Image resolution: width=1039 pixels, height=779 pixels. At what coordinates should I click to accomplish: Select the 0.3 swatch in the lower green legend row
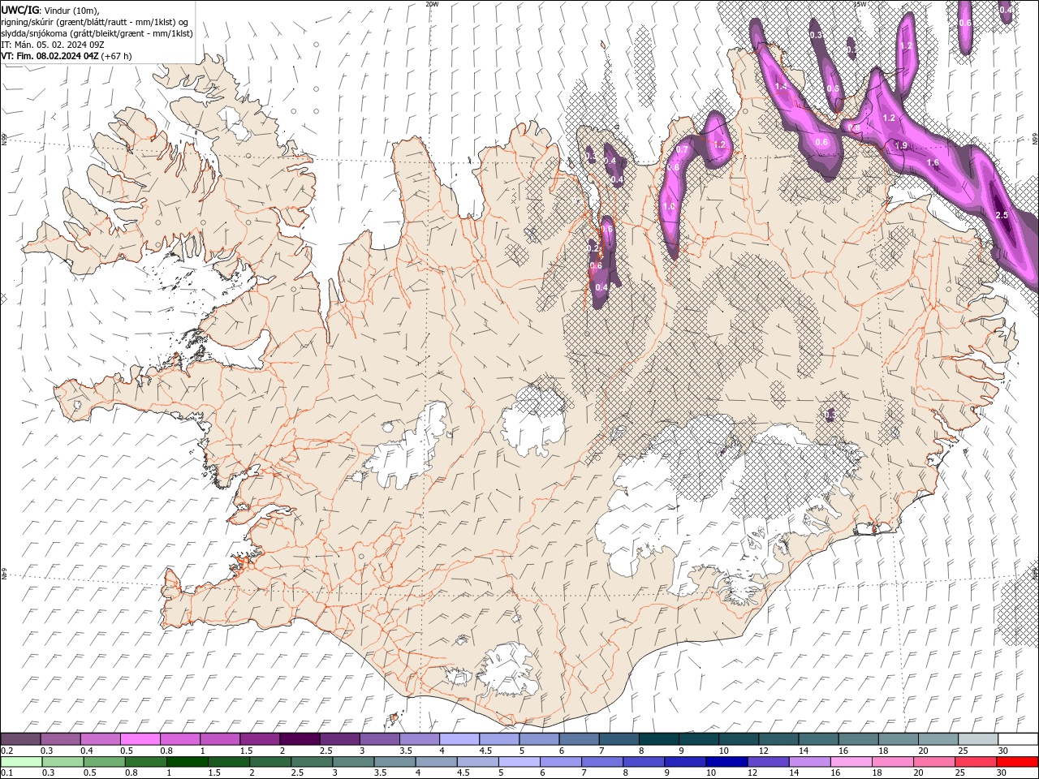[x=62, y=762]
